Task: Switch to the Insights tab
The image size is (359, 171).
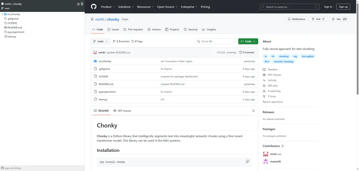Action: pyautogui.click(x=209, y=29)
